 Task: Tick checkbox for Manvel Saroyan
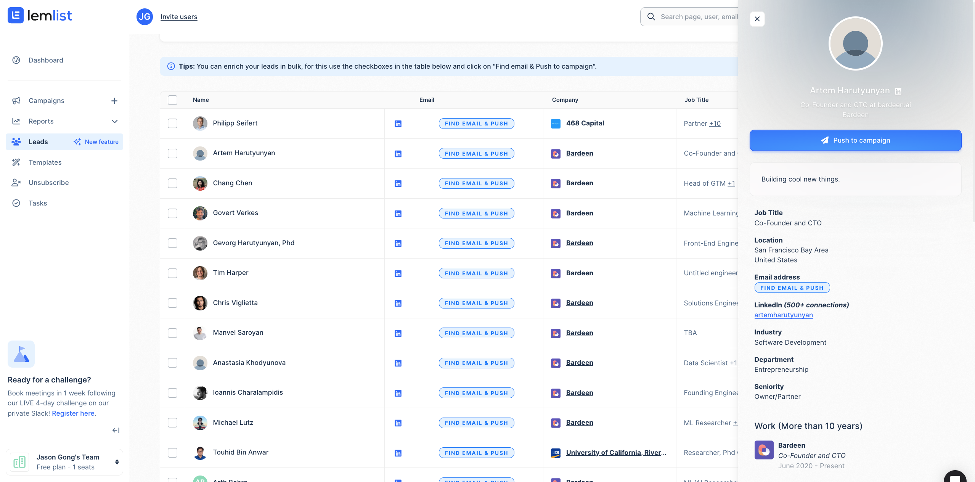coord(172,333)
